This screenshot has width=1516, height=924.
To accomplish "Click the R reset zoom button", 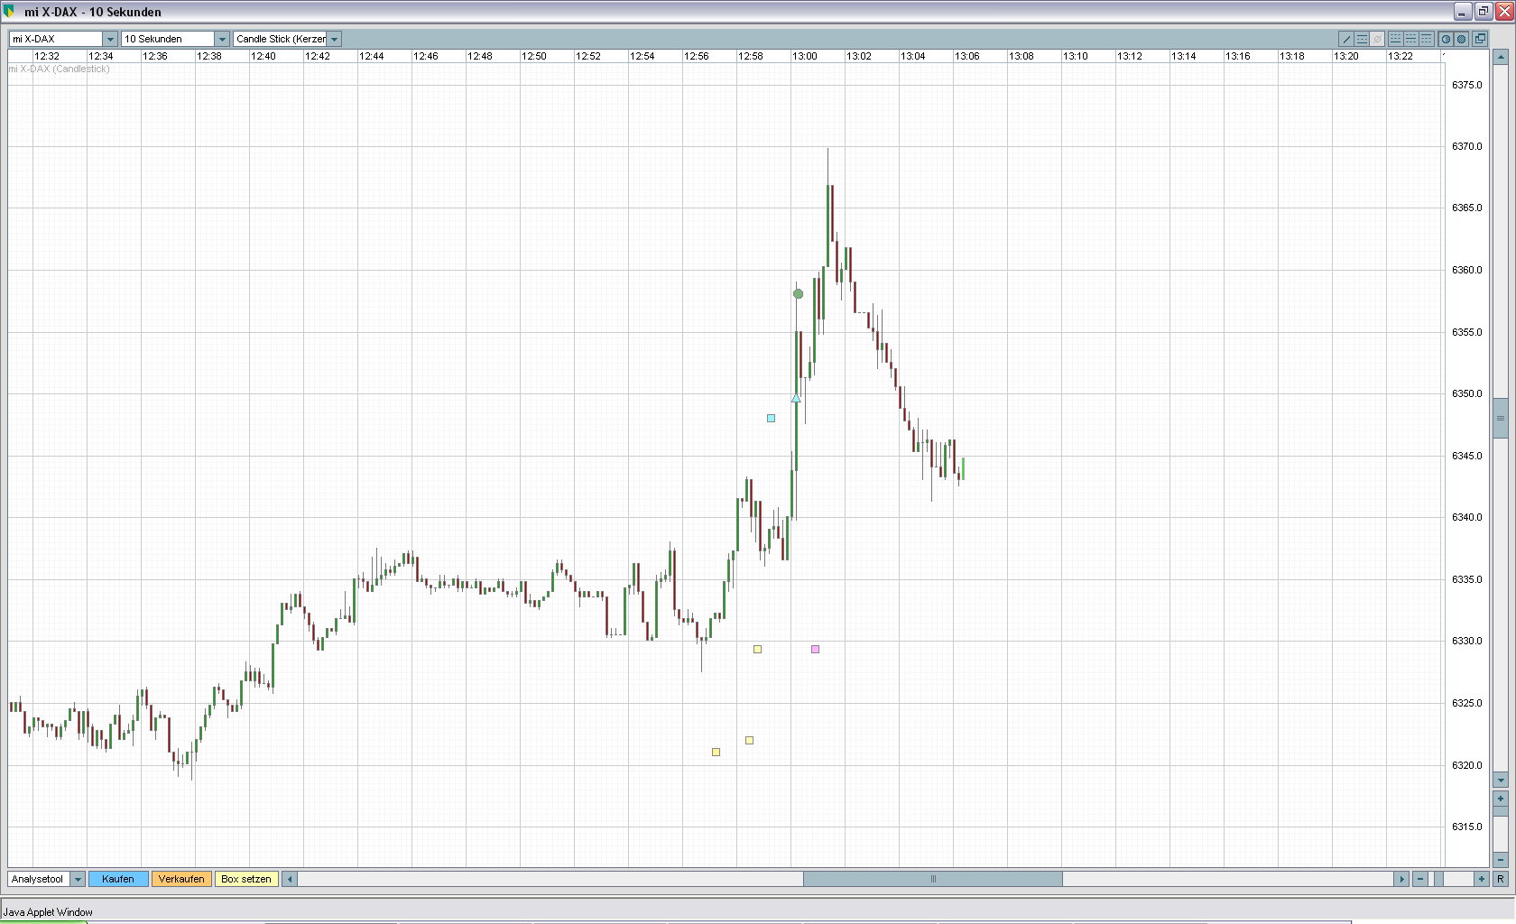I will [1501, 879].
